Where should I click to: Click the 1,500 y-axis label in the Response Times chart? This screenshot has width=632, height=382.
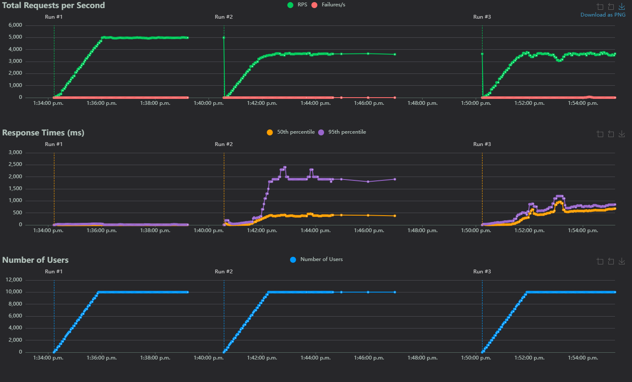tap(15, 188)
